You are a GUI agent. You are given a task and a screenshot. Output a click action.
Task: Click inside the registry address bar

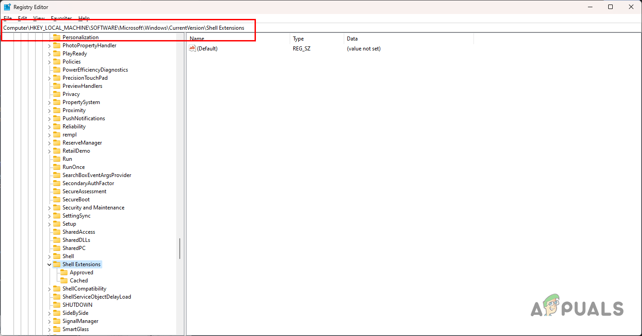coord(315,27)
